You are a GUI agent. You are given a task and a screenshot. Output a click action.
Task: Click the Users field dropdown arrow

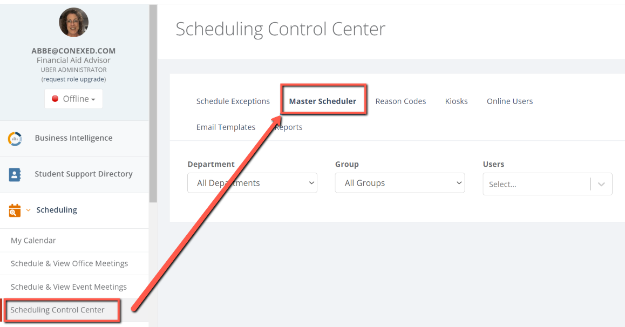[601, 184]
